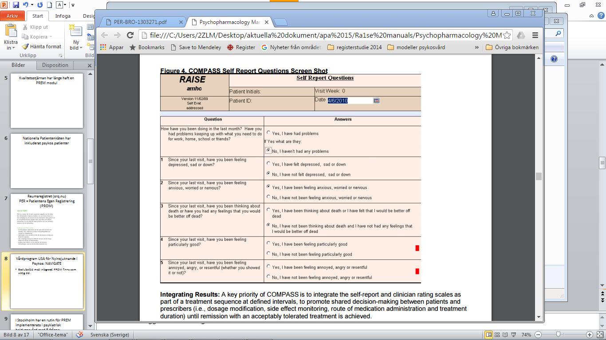
Task: Click the zoom out minus button
Action: 538,335
